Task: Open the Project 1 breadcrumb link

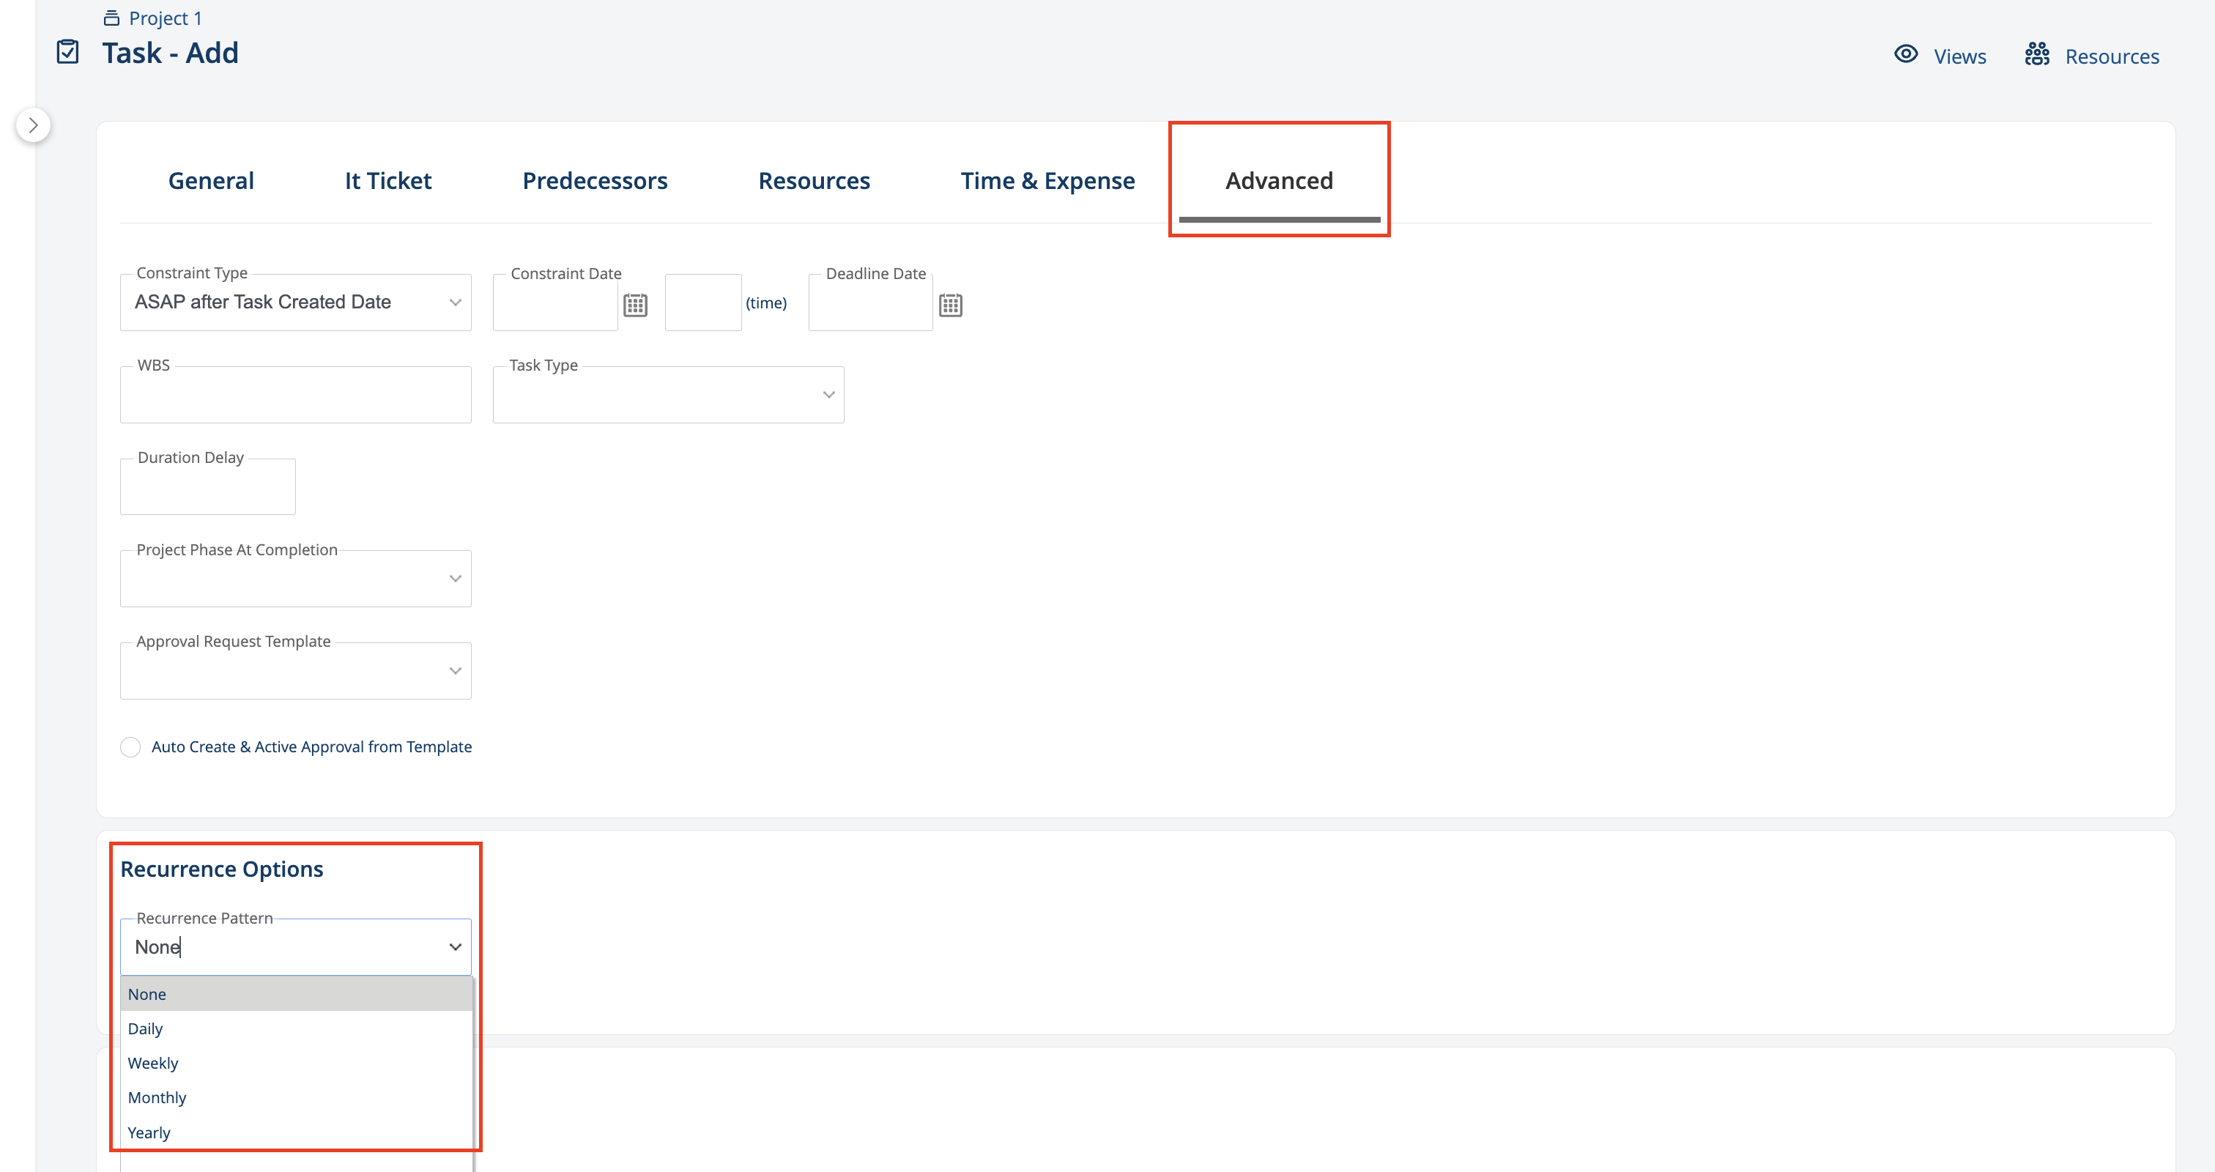Action: click(x=165, y=18)
